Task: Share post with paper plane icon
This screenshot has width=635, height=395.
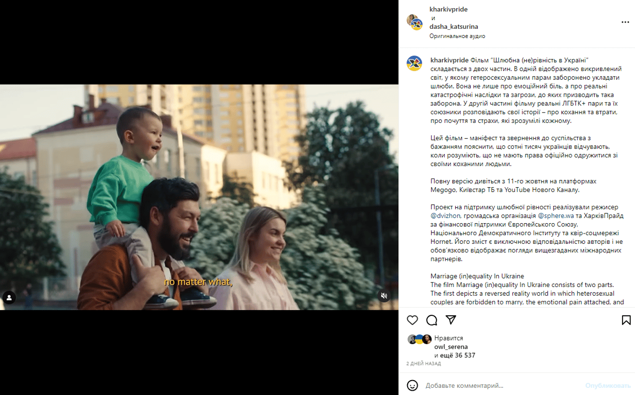Action: pos(451,320)
